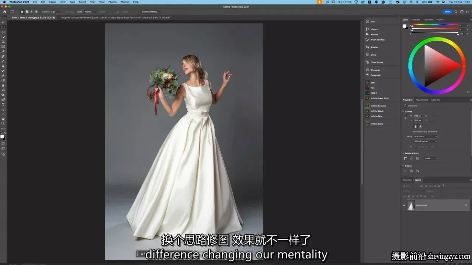472x265 pixels.
Task: Click the Select and Mask button
Action: click(x=150, y=12)
